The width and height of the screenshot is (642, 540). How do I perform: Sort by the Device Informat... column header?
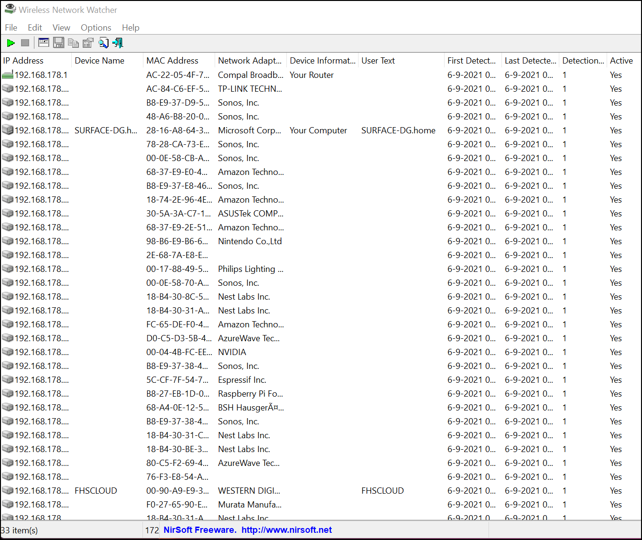coord(323,61)
